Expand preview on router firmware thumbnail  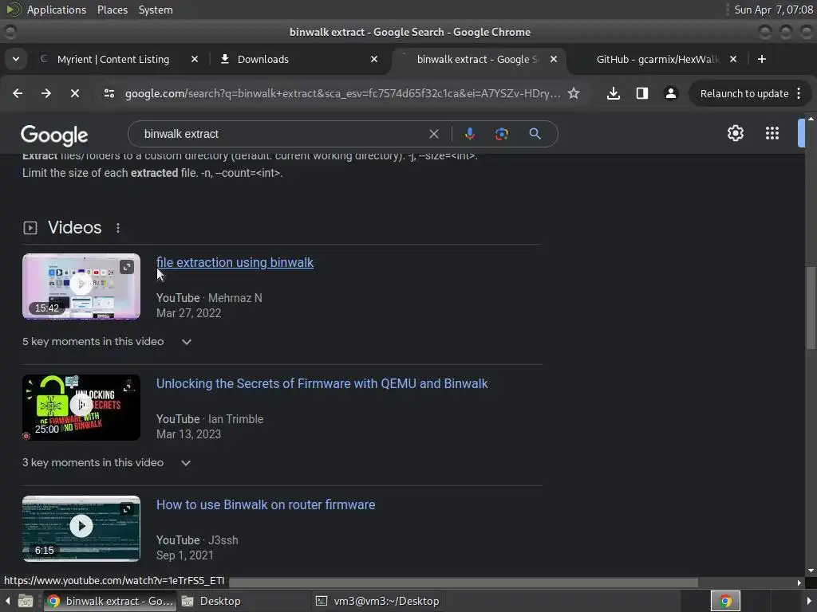tap(127, 509)
